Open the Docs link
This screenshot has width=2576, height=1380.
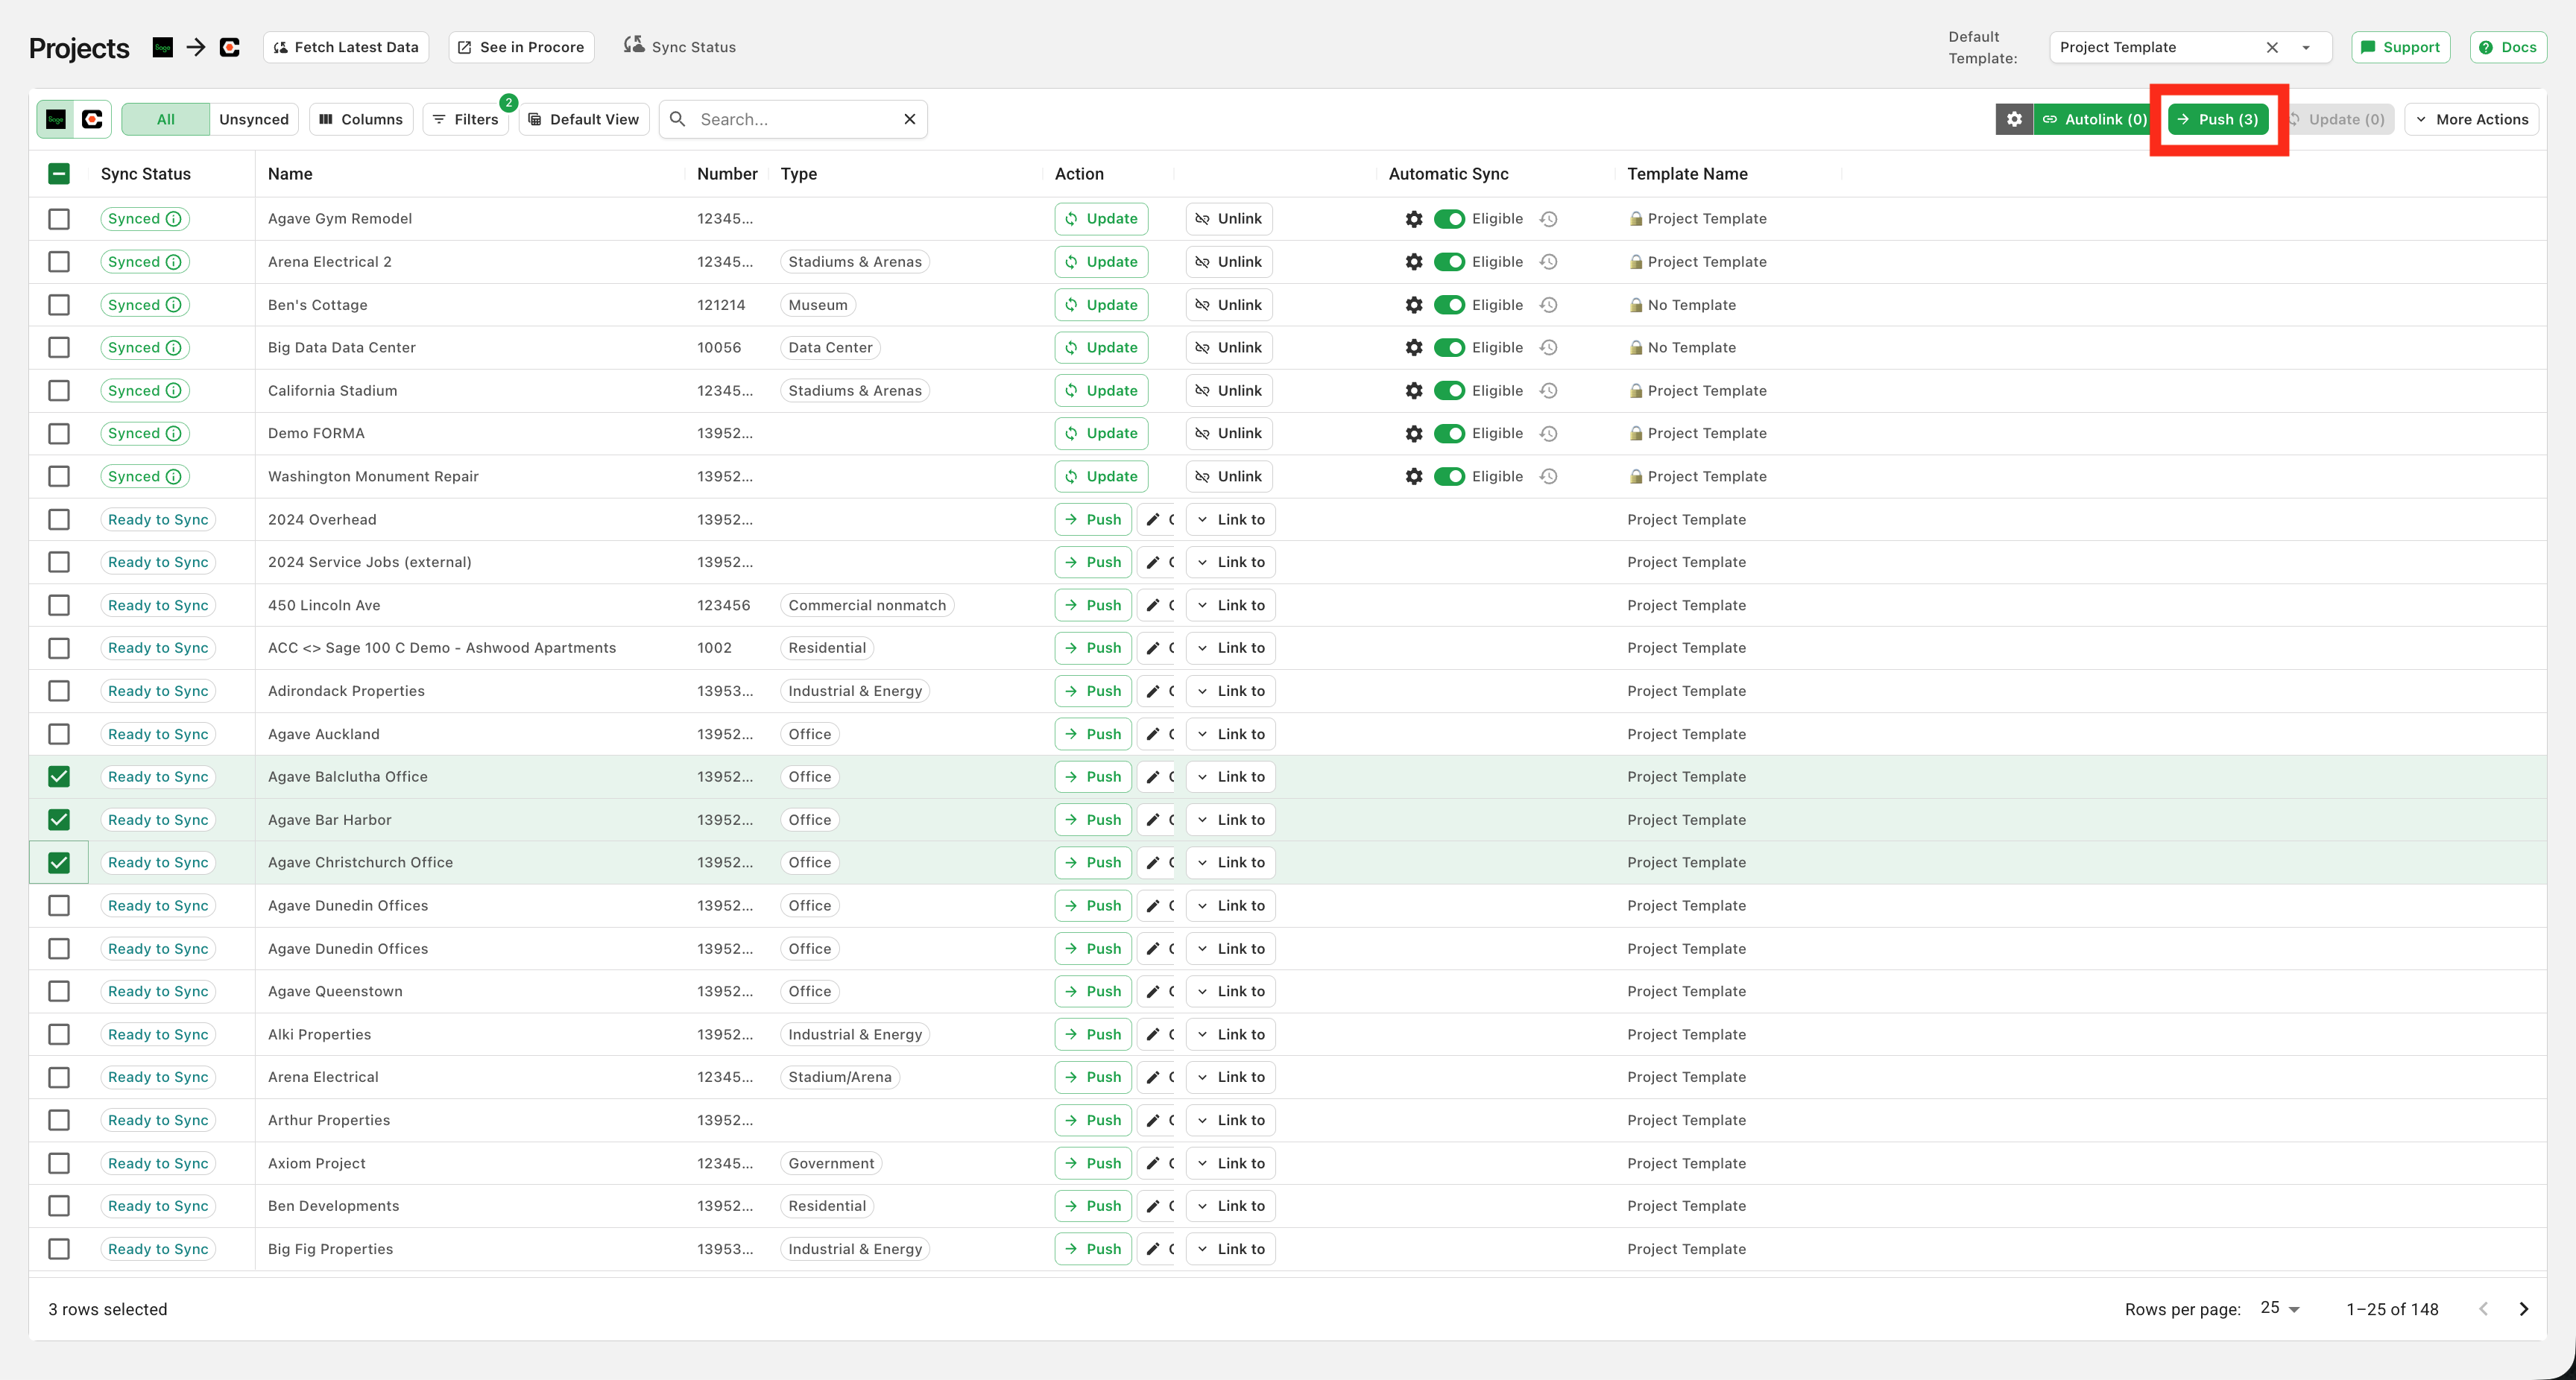[2508, 47]
